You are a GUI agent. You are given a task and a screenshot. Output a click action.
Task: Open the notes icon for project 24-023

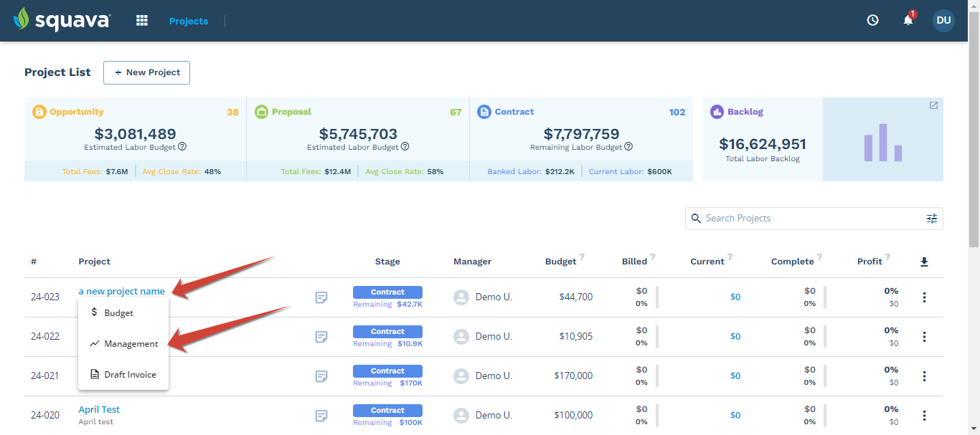pos(321,297)
